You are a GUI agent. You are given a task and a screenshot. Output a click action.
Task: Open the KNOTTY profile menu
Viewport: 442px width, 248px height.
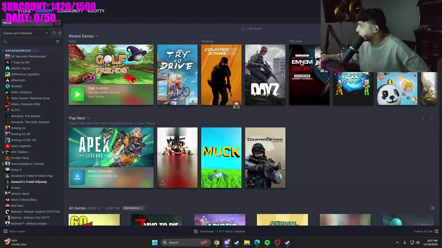click(x=96, y=11)
